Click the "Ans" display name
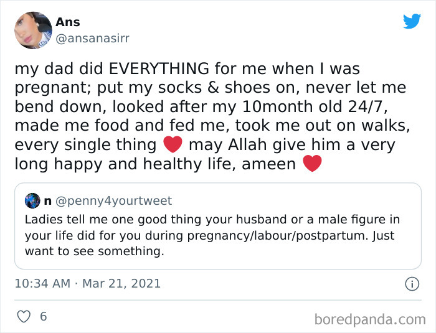Screen dimensions: 436x333 (x=67, y=22)
